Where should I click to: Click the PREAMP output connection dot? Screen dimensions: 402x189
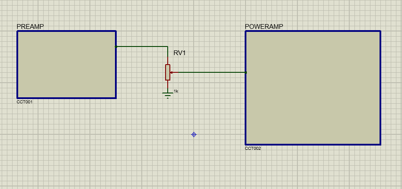pos(116,46)
